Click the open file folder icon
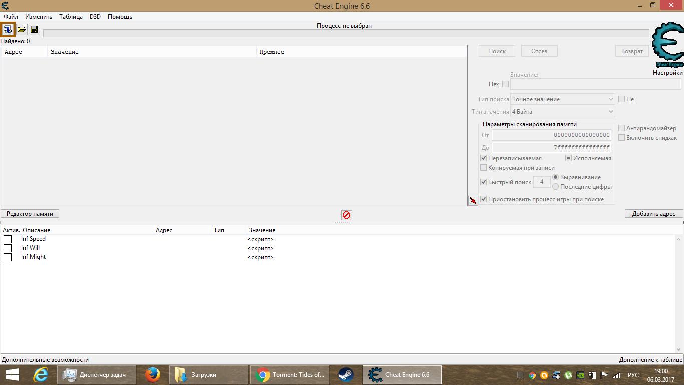The height and width of the screenshot is (385, 684). [21, 29]
